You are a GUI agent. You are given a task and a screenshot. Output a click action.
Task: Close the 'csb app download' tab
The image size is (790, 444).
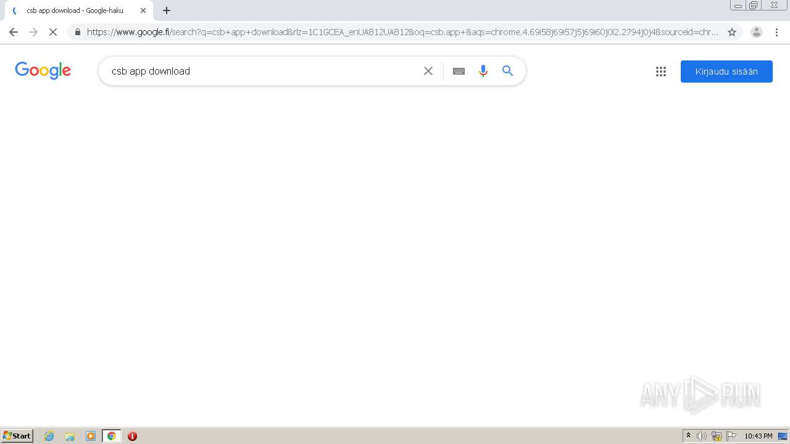[x=143, y=10]
